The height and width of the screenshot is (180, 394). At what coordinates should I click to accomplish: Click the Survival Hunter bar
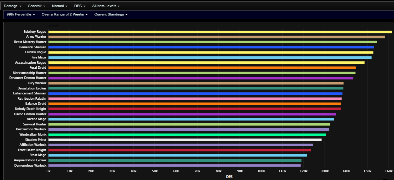click(x=189, y=124)
